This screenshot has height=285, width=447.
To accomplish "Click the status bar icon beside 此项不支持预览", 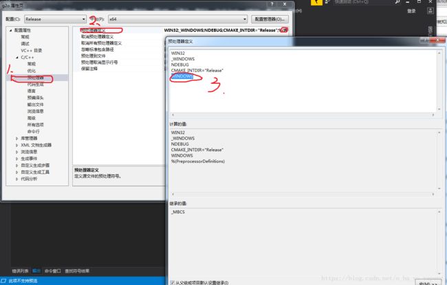I will tap(3, 281).
